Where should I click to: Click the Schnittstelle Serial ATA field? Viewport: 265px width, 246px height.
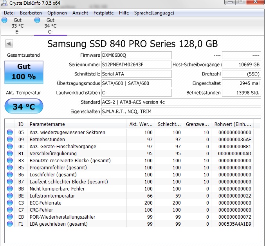[137, 74]
